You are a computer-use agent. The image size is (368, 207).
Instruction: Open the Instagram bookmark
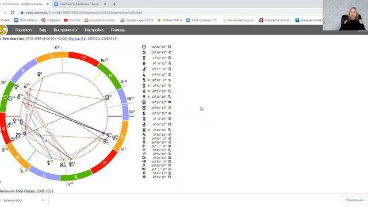click(51, 20)
